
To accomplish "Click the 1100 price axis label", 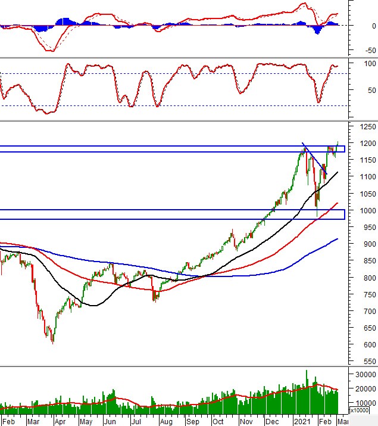I will click(368, 177).
